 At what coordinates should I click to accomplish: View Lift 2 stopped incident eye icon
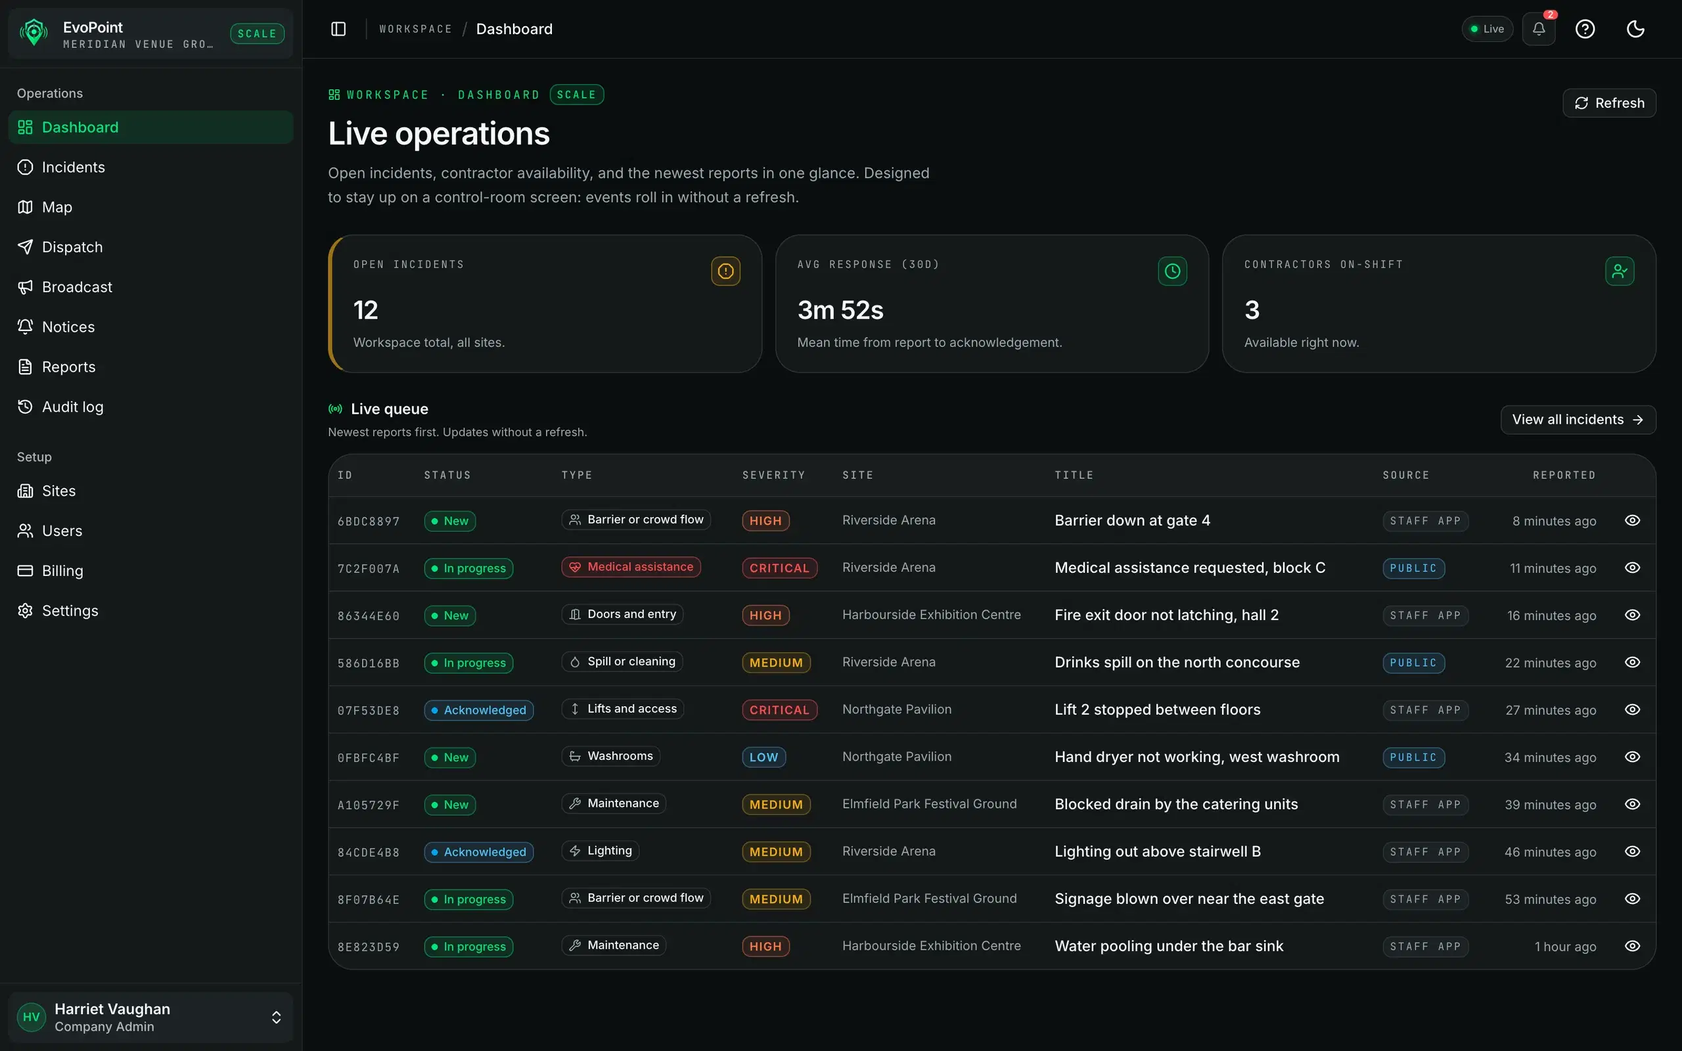[x=1632, y=709]
